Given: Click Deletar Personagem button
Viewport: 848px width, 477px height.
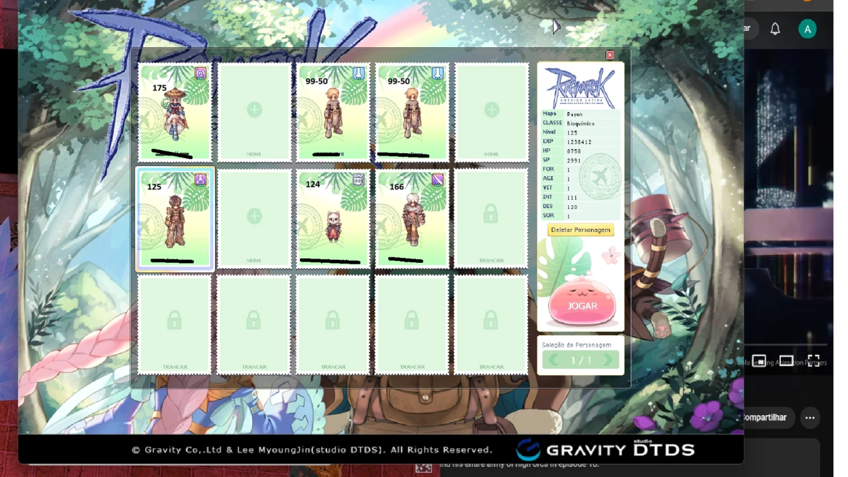Looking at the screenshot, I should [x=581, y=230].
